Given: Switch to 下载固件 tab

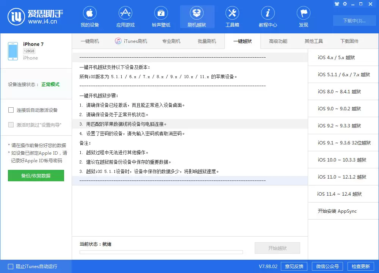Looking at the screenshot, I should coord(349,41).
